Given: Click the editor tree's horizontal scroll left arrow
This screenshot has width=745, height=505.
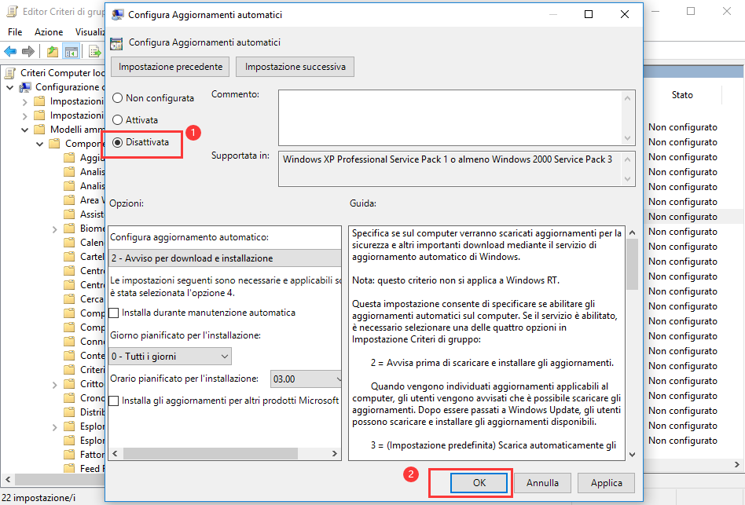Looking at the screenshot, I should 8,480.
